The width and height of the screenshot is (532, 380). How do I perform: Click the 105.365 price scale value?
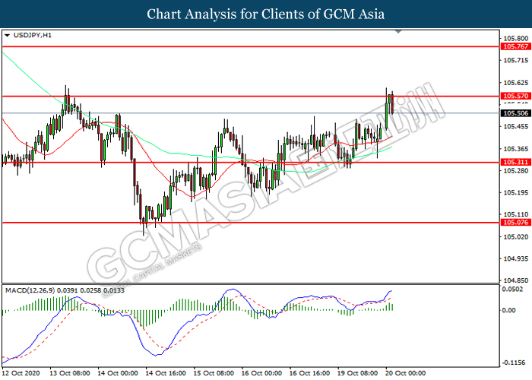(516, 149)
